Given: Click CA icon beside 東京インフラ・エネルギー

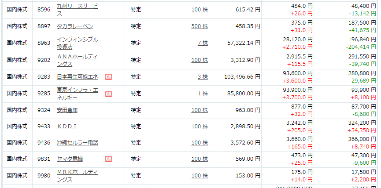Looking at the screenshot, I should [x=108, y=94].
